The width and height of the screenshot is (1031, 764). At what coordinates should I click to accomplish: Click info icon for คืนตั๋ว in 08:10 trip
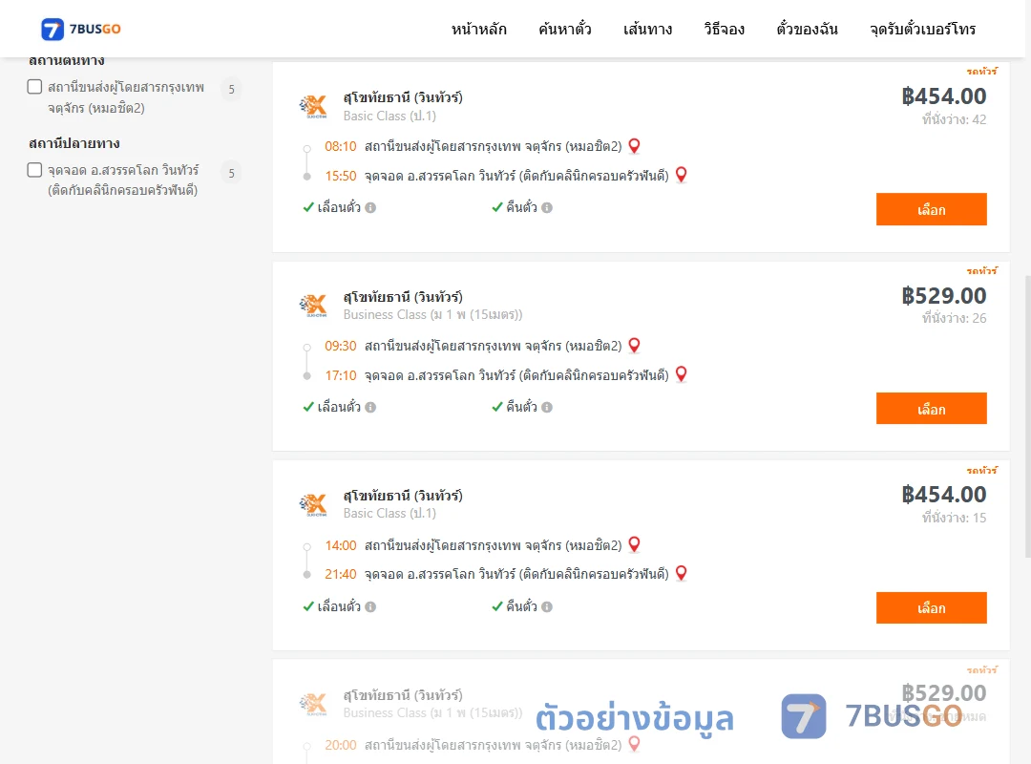[547, 208]
